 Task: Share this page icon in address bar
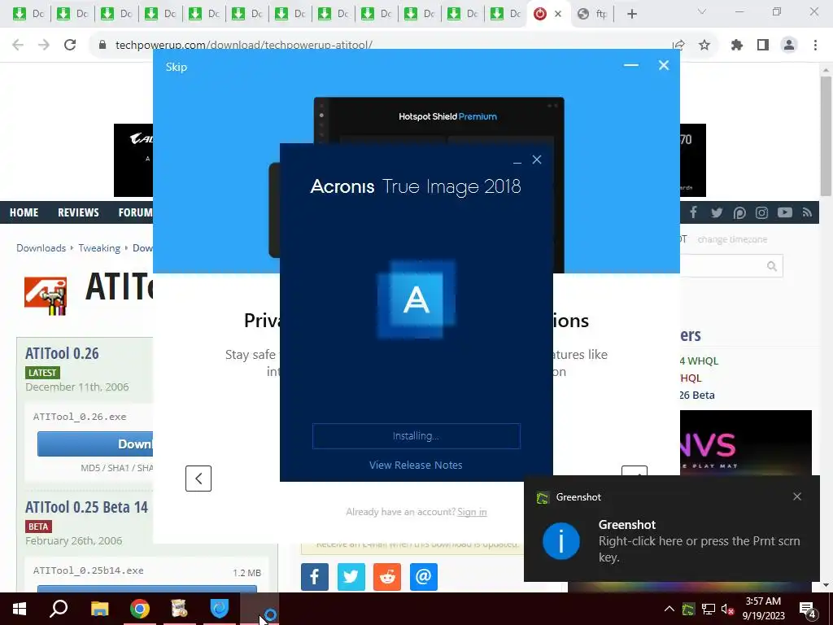click(x=678, y=45)
